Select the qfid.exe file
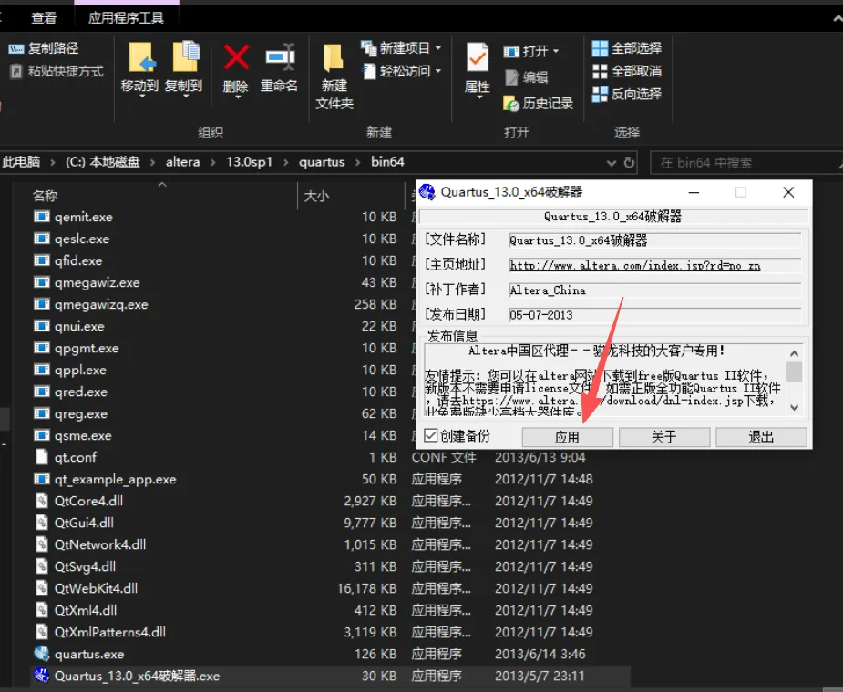 tap(78, 260)
